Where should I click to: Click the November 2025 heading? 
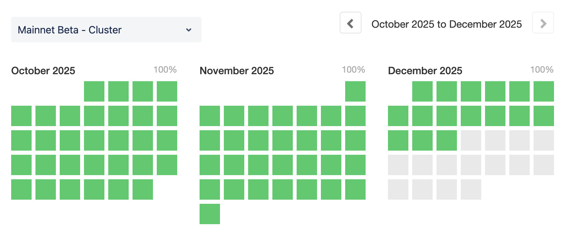(x=237, y=71)
